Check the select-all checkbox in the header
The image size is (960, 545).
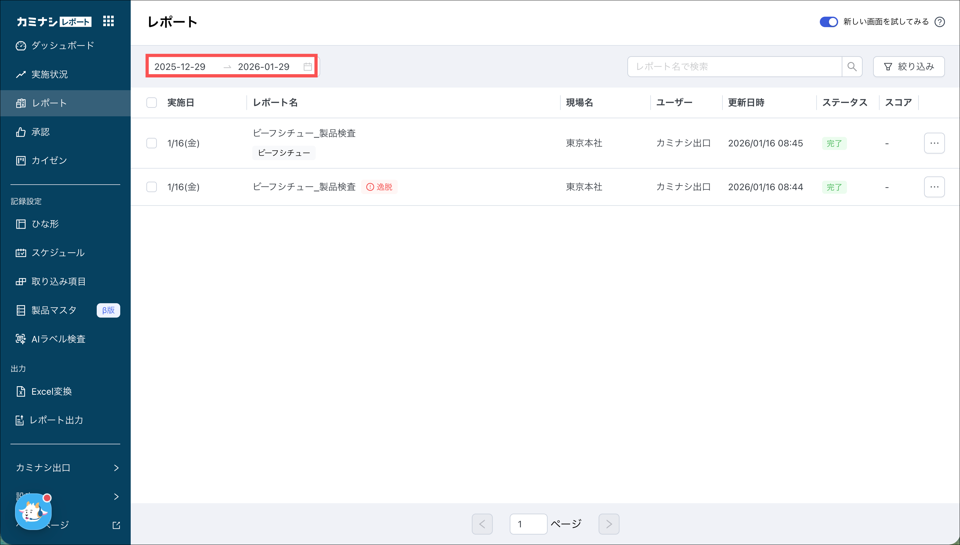[152, 103]
